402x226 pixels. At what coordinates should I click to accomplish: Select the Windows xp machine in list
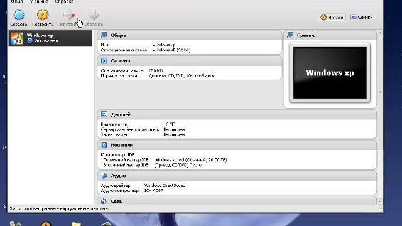pos(50,38)
